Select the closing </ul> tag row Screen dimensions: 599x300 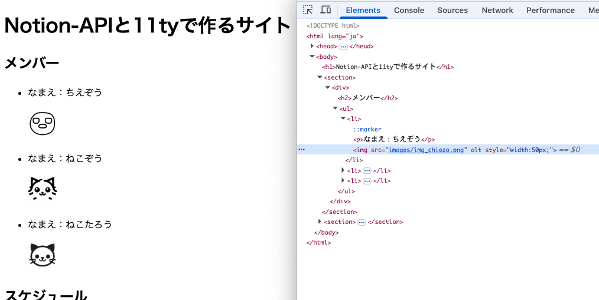click(346, 191)
